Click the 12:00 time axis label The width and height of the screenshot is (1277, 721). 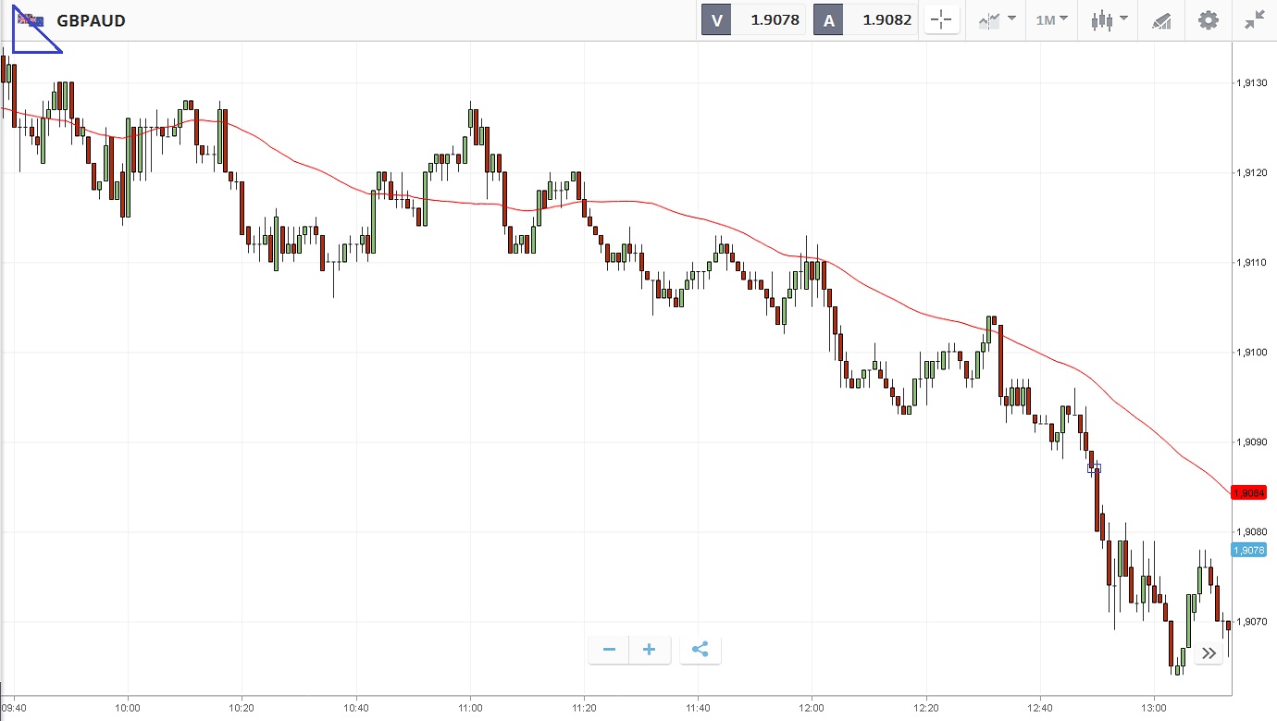coord(812,708)
